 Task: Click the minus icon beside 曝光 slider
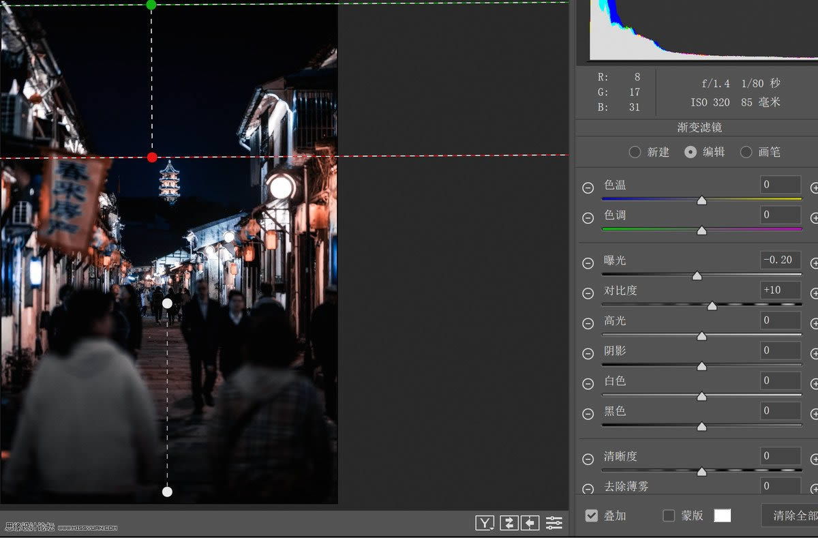pos(588,262)
